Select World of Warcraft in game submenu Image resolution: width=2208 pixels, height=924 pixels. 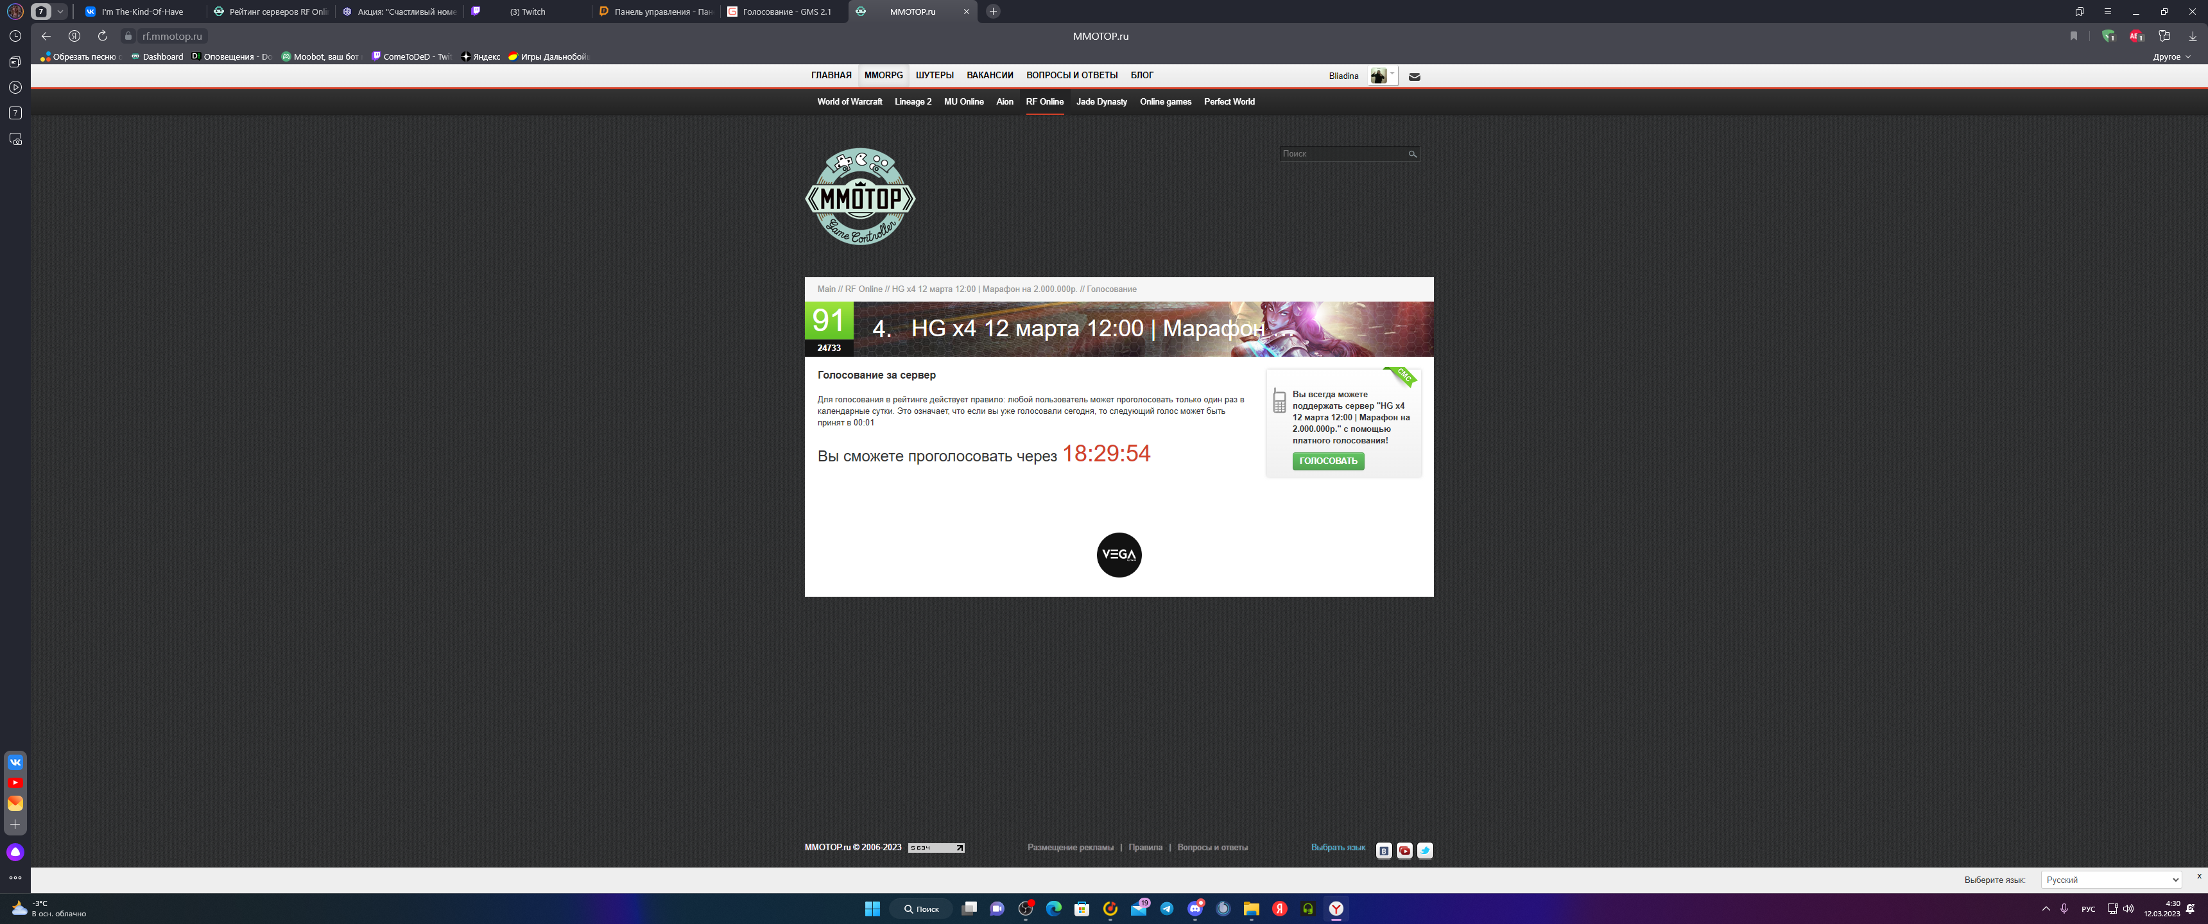pos(849,102)
